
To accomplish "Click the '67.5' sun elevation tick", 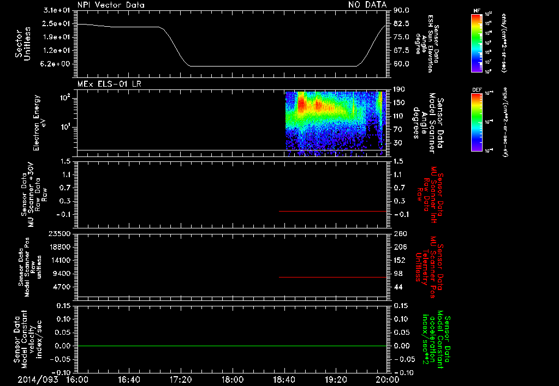I will click(x=401, y=51).
